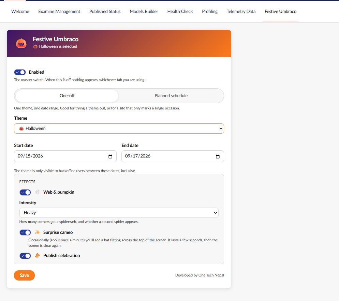Select the Festive Umbraco tab
The image size is (339, 301).
(280, 12)
